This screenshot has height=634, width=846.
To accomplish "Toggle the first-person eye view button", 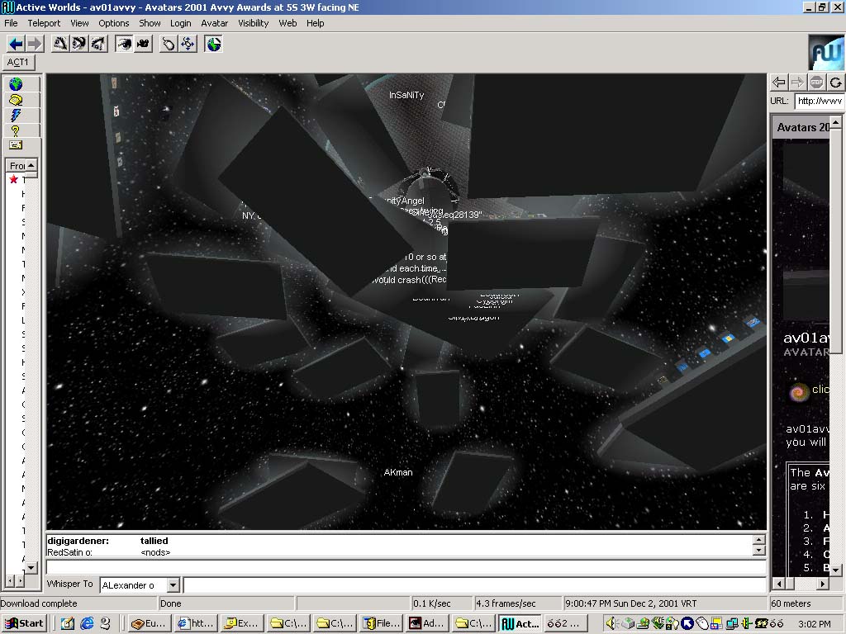I will point(124,44).
